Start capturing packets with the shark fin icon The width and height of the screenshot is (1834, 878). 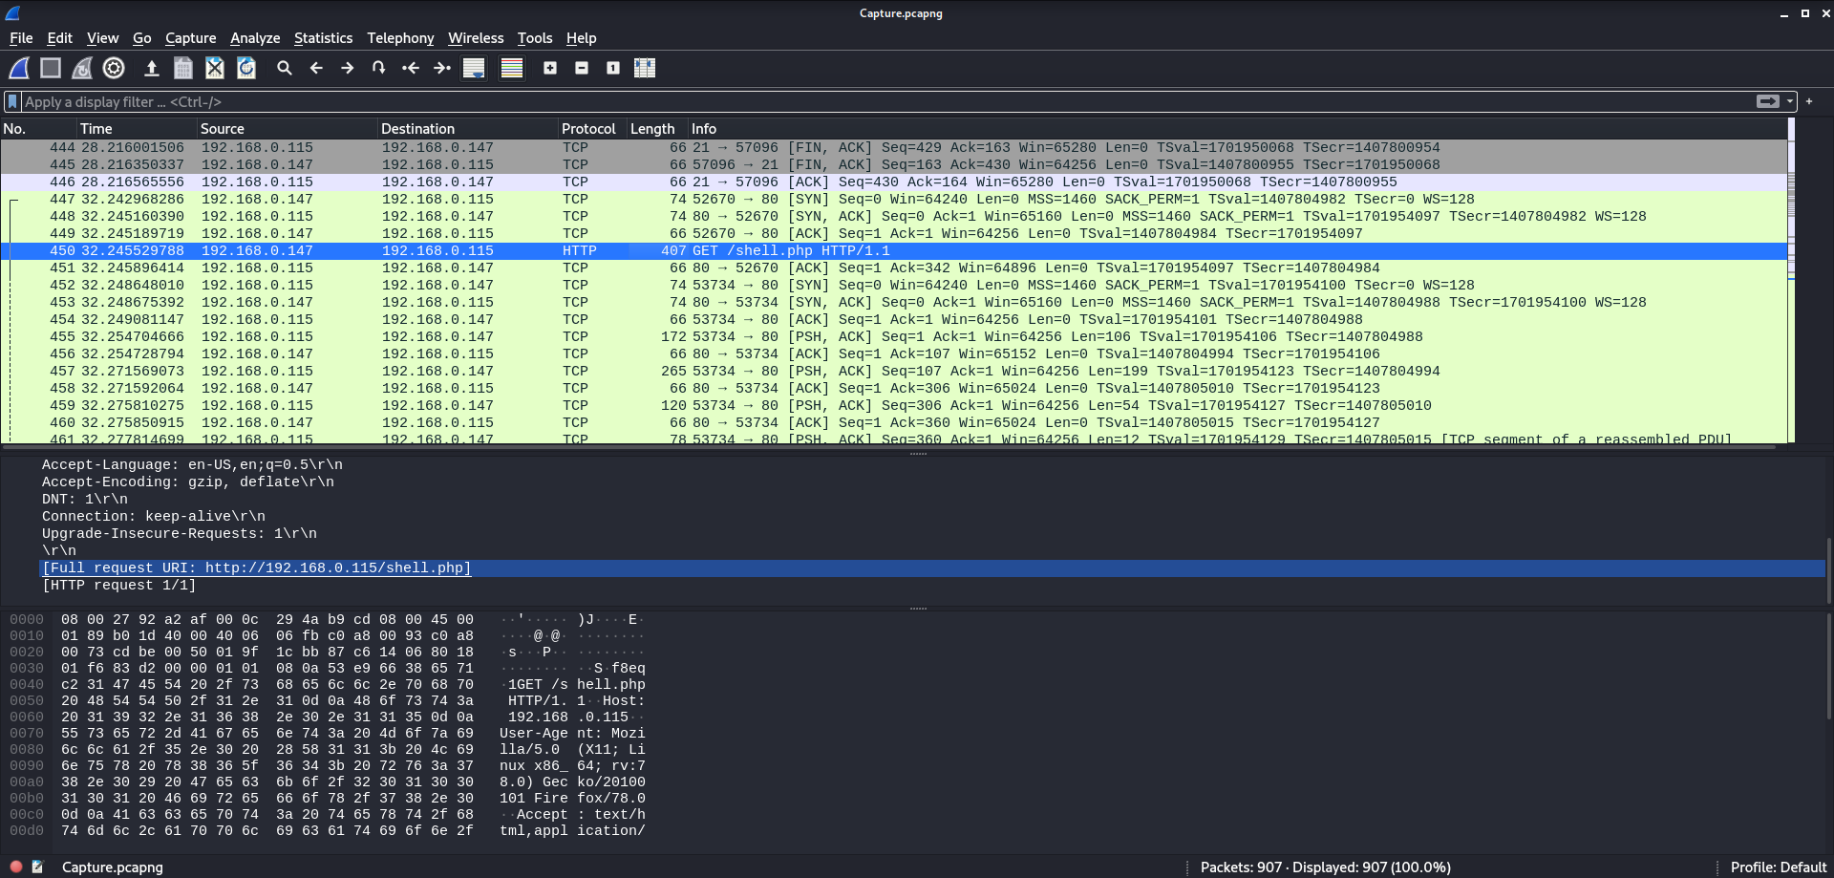tap(19, 68)
